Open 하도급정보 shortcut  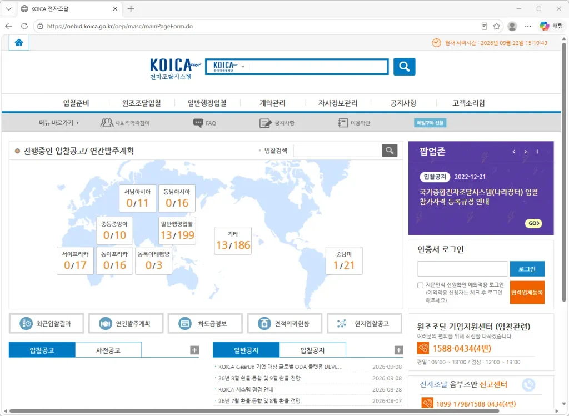point(205,323)
